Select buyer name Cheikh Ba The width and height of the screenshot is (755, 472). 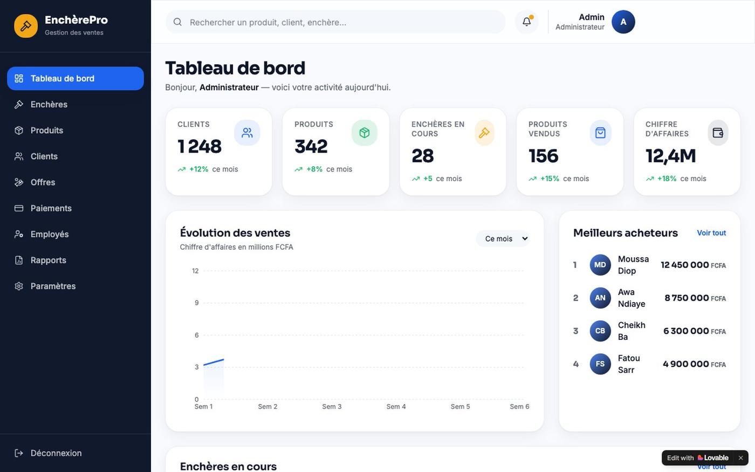point(632,331)
